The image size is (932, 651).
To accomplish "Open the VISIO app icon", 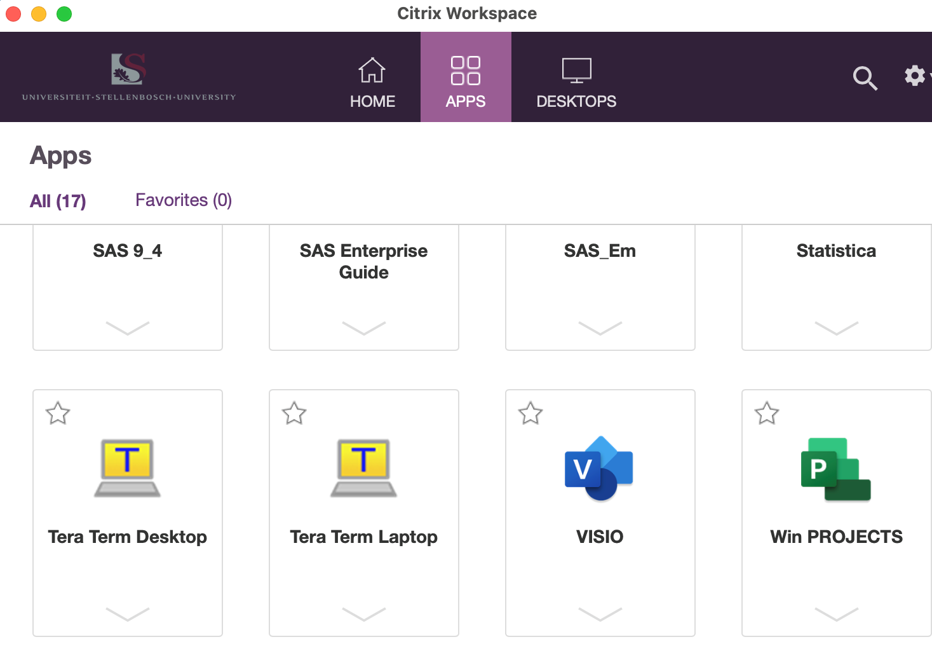I will pyautogui.click(x=599, y=469).
